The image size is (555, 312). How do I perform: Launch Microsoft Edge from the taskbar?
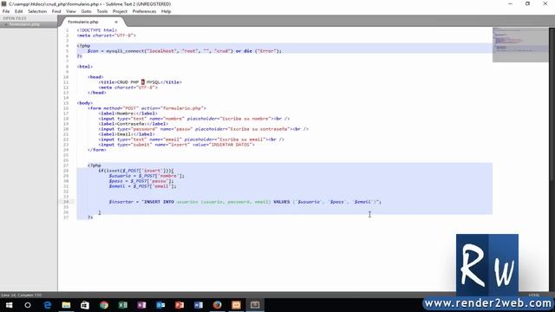[x=47, y=305]
